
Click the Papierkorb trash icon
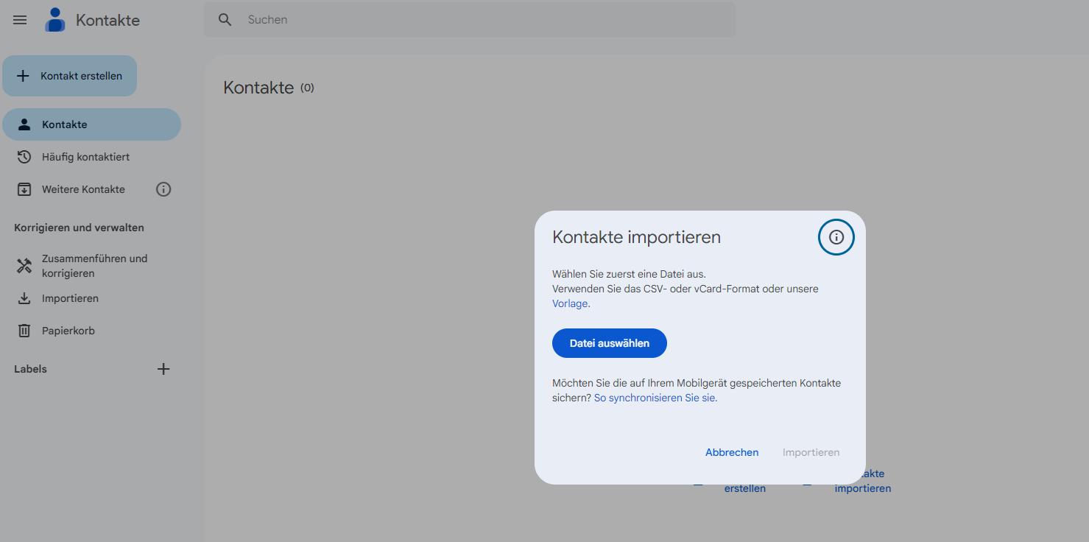click(24, 331)
